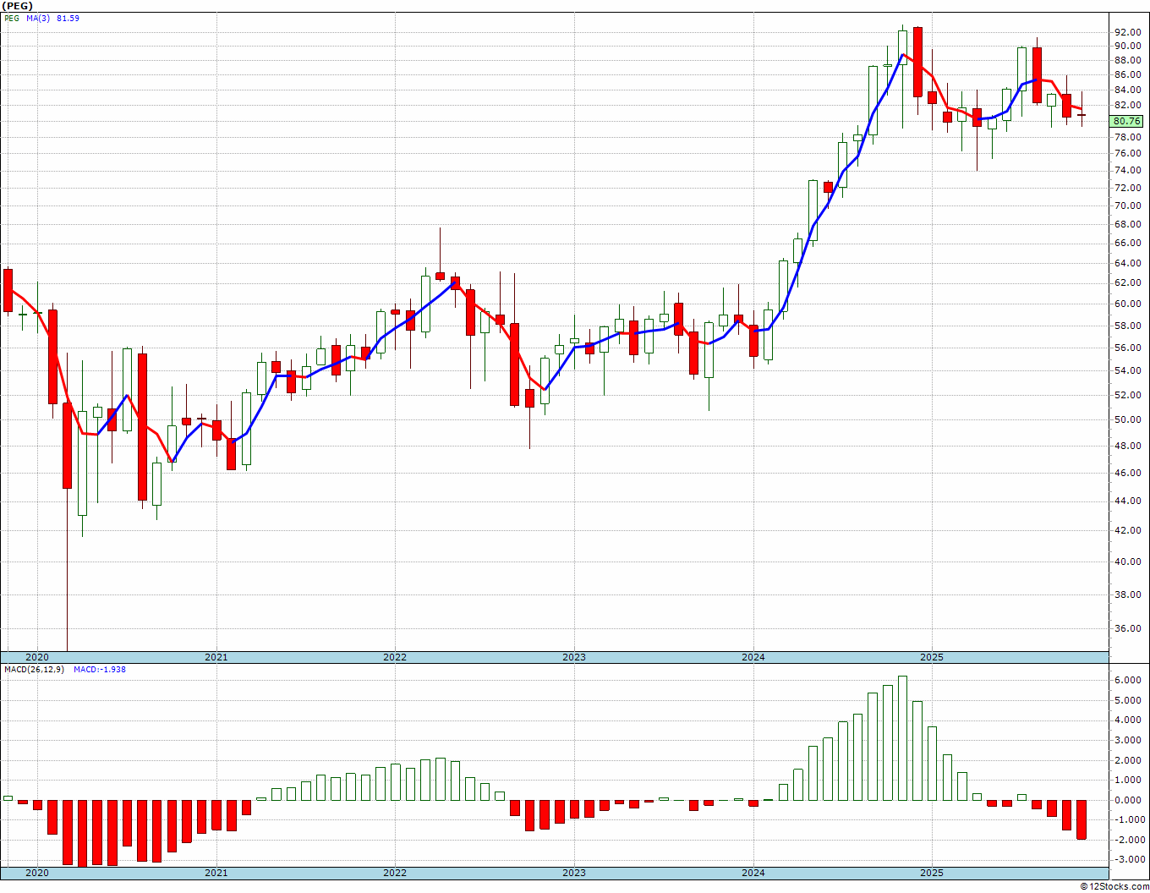Click the 2022 label on price chart axis
Viewport: 1150px width, 893px height.
(395, 657)
